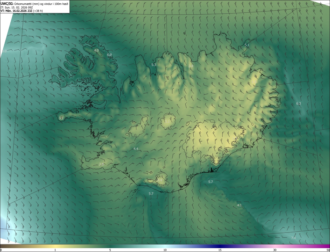The width and height of the screenshot is (330, 252).
Task: Click the 4.0 value over the Westfjords
Action: click(96, 50)
